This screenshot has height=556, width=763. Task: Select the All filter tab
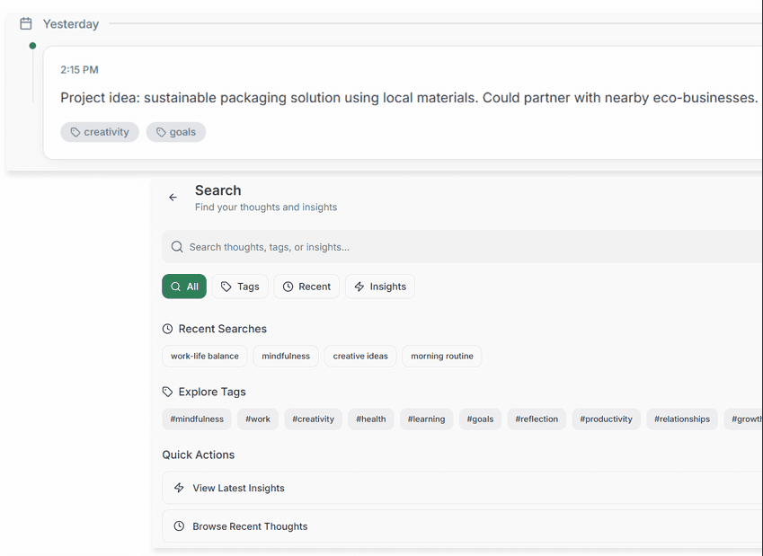[x=184, y=287]
